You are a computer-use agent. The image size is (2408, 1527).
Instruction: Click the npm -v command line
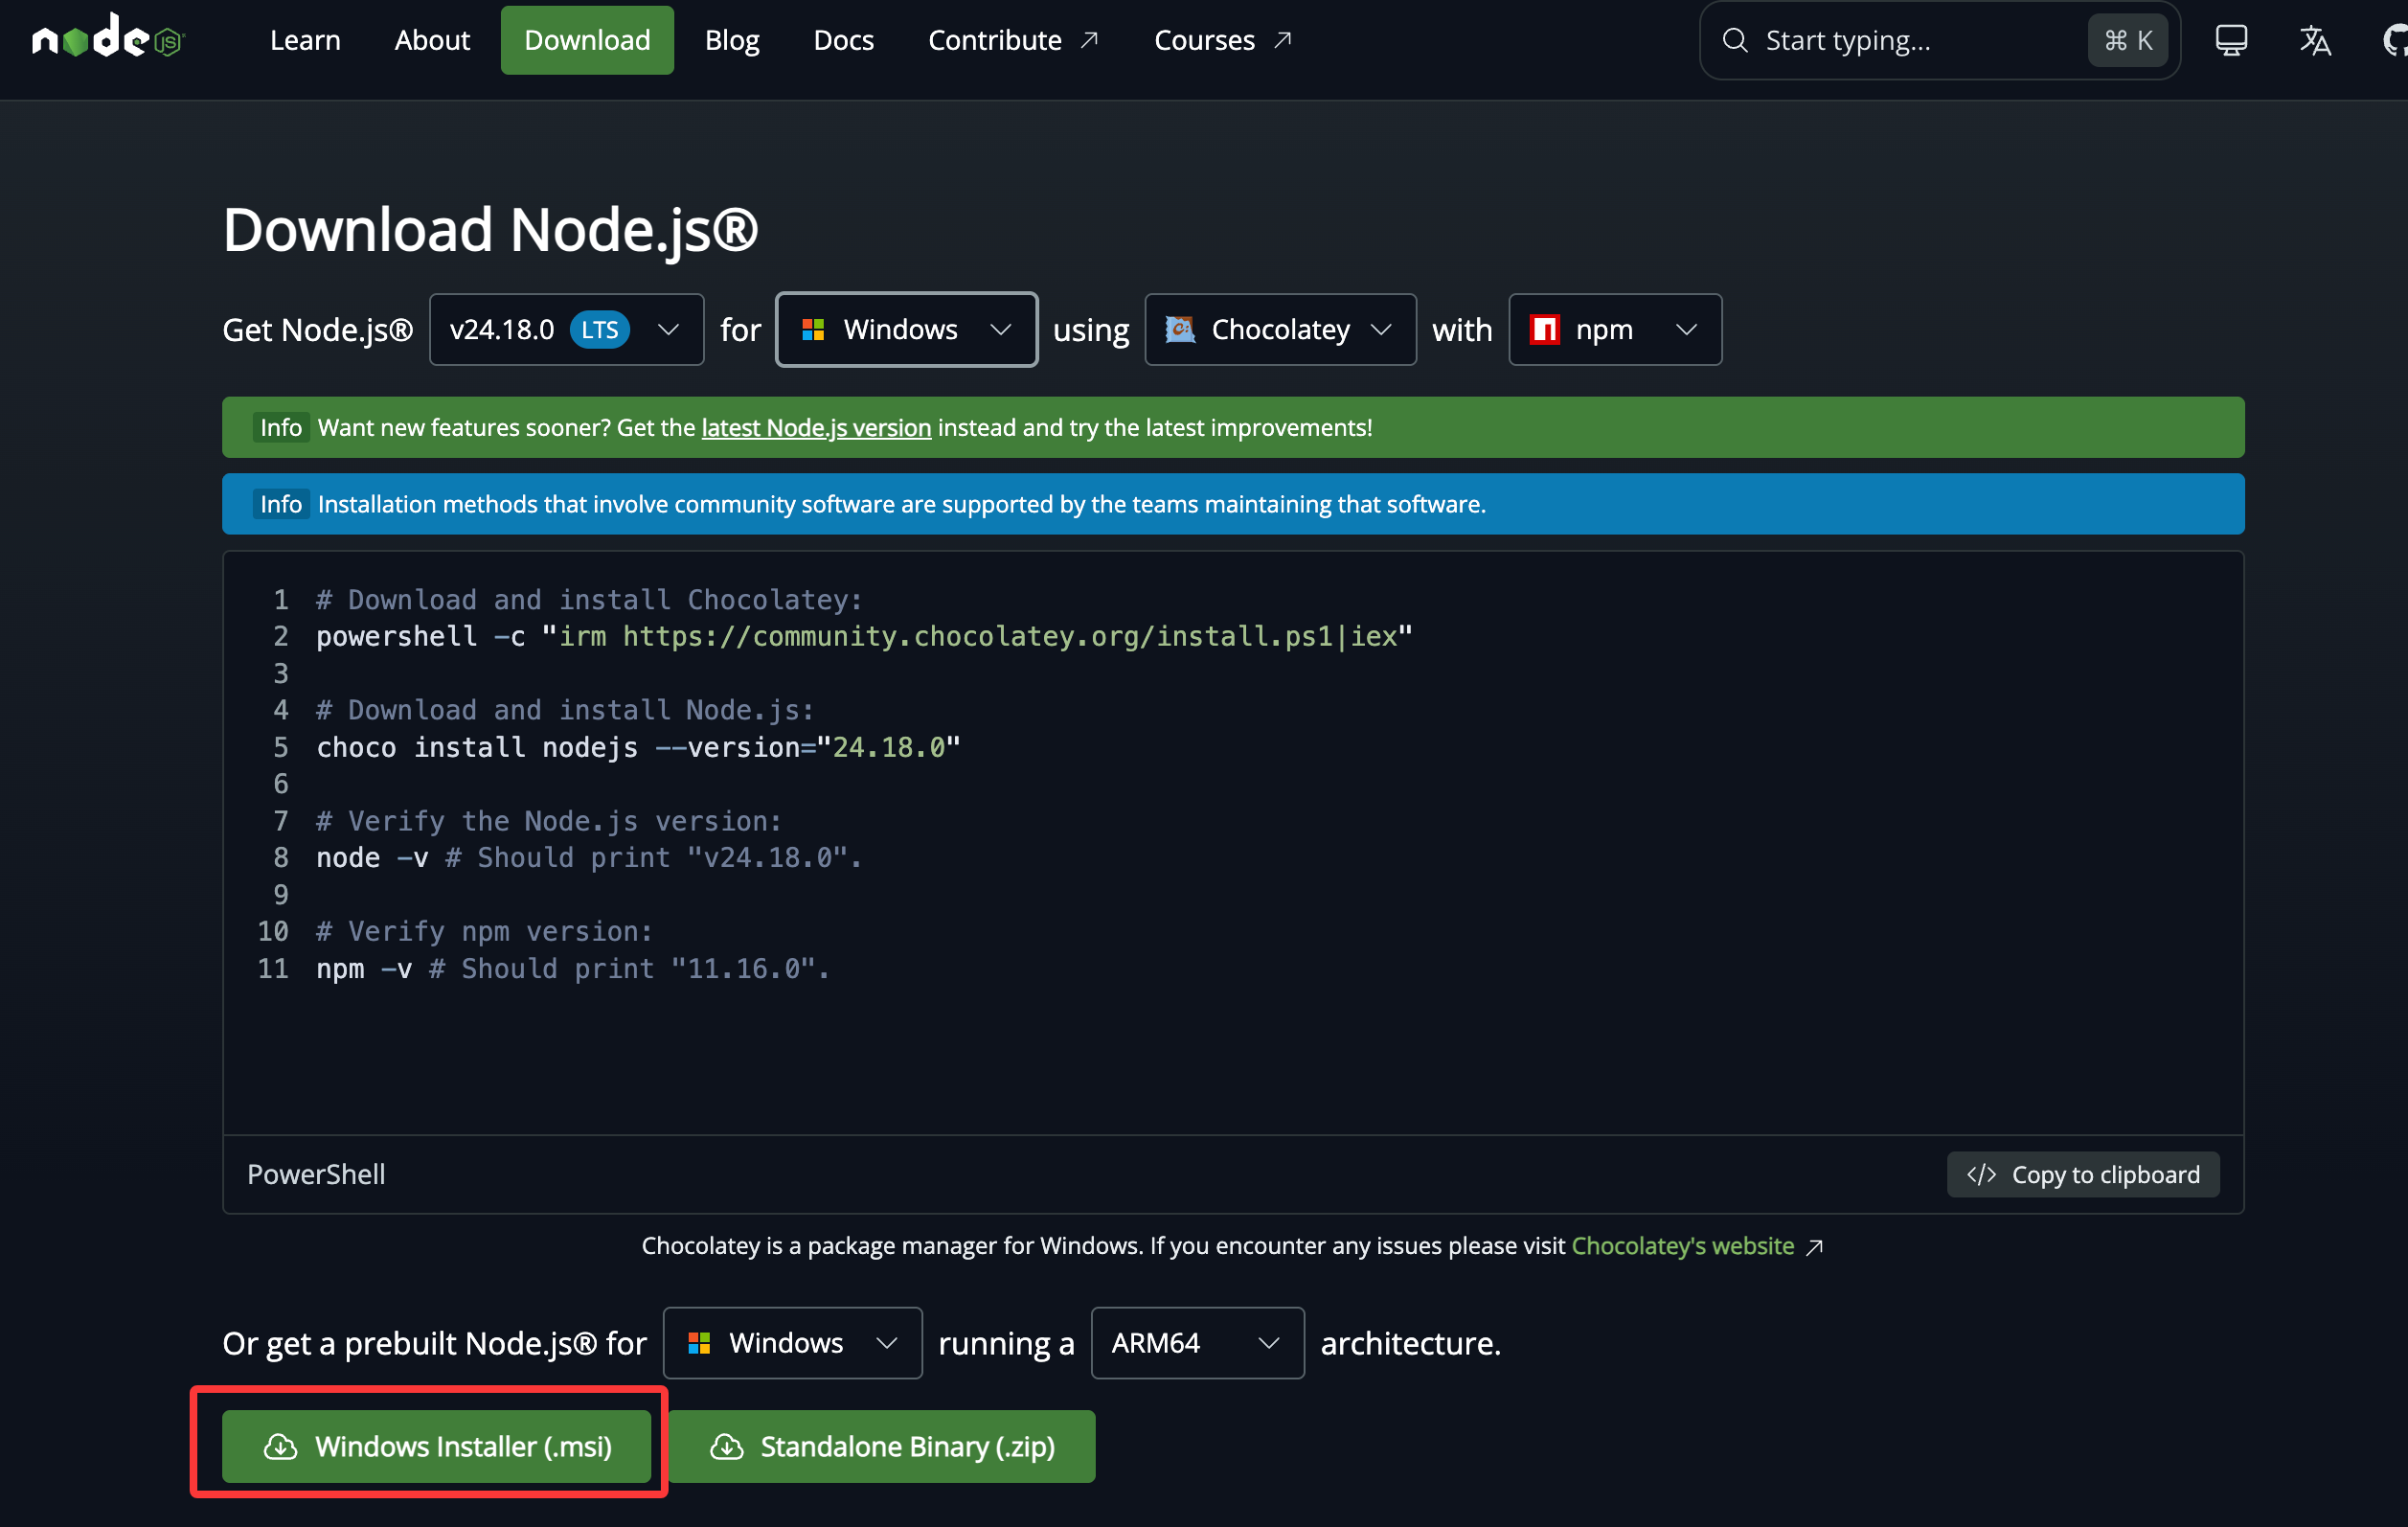pos(572,968)
